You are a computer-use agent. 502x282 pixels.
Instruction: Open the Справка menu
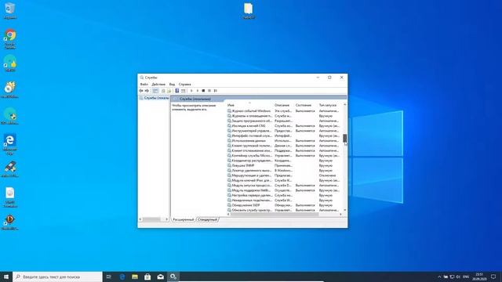tap(185, 84)
